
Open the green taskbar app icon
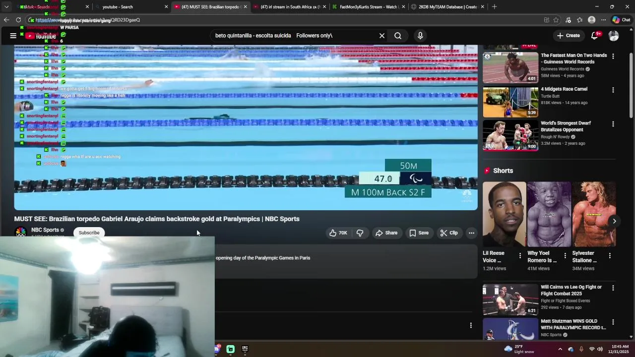(x=231, y=349)
